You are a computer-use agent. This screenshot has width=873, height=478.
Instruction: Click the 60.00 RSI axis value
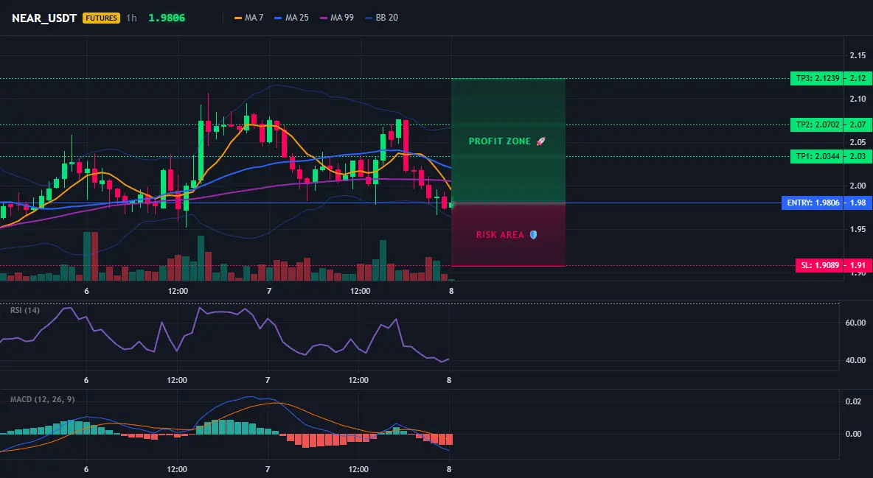coord(855,323)
